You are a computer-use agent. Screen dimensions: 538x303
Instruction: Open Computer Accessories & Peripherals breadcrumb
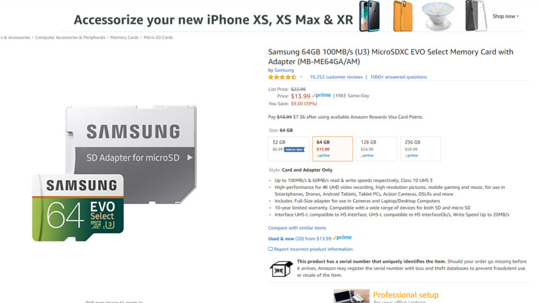(70, 37)
